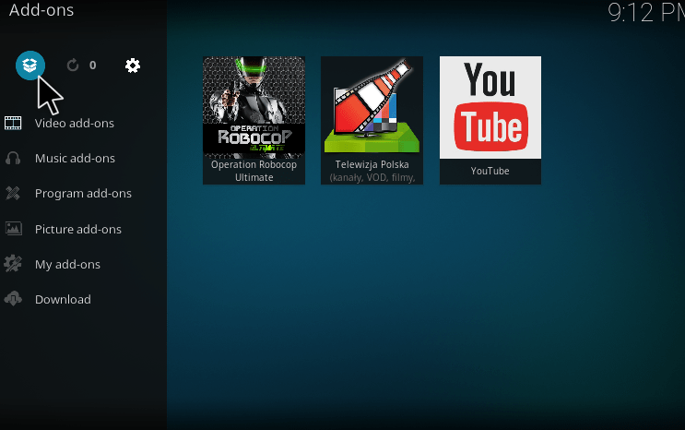Open Telewizja Polska add-on thumbnail
Viewport: 685px width, 430px height.
[372, 108]
